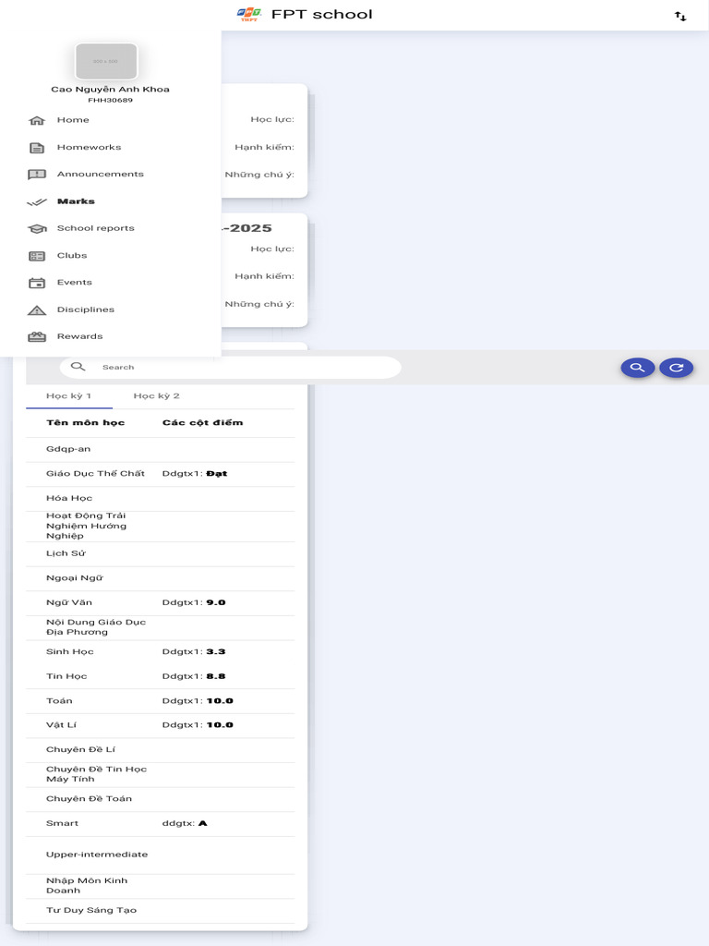This screenshot has width=709, height=946.
Task: Select the Gdqp-an subject row
Action: point(161,450)
